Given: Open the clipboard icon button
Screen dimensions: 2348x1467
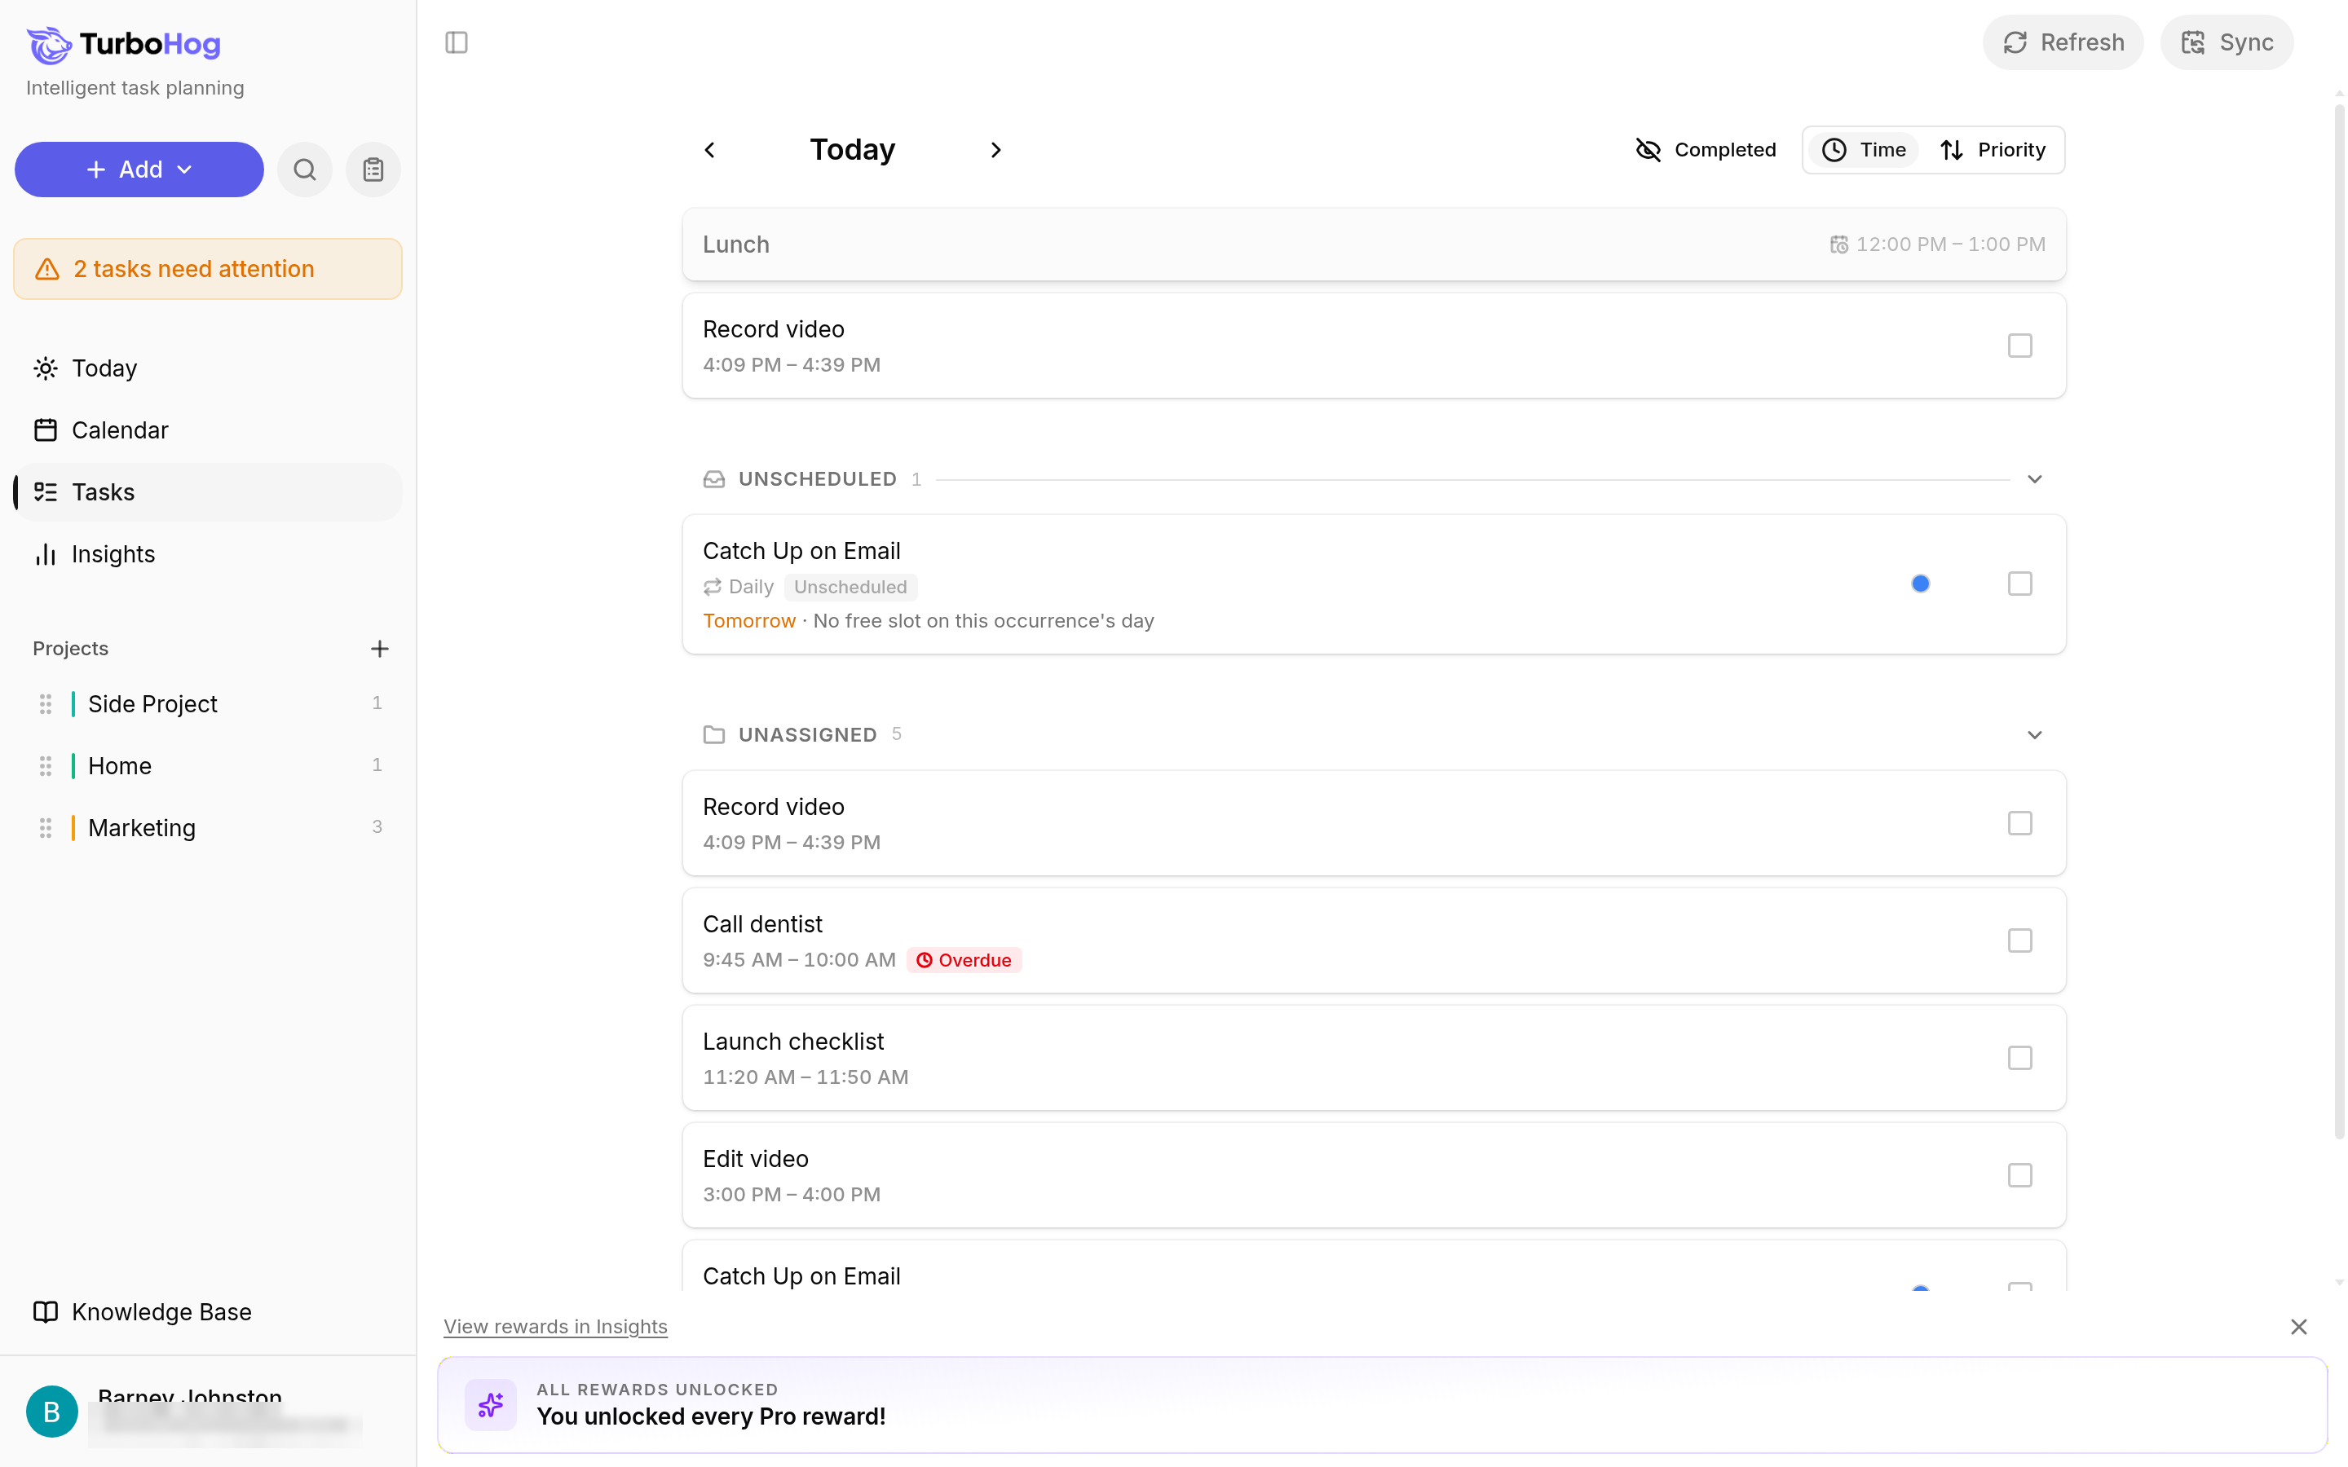Looking at the screenshot, I should (373, 170).
